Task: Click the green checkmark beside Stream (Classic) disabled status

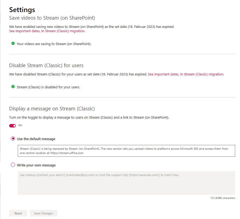Action: 13,87
